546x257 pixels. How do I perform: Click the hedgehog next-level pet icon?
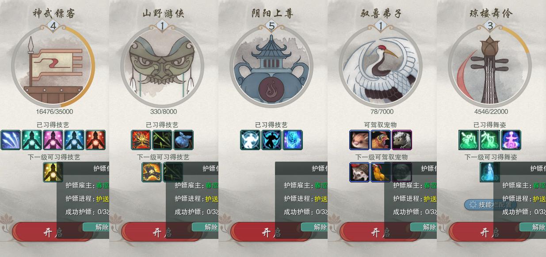click(x=359, y=172)
